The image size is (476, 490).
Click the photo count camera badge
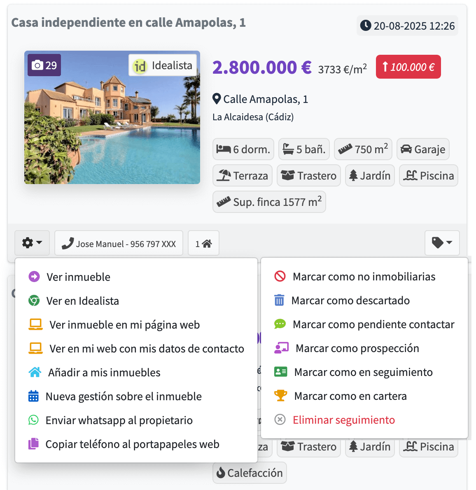44,65
